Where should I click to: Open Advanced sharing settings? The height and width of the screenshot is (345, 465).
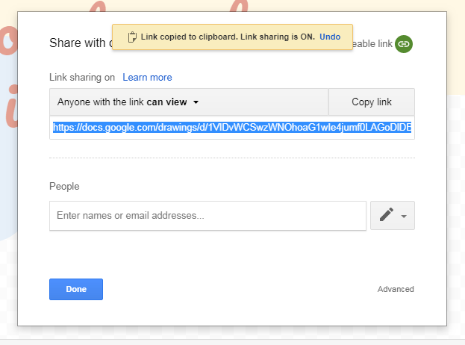coord(396,289)
